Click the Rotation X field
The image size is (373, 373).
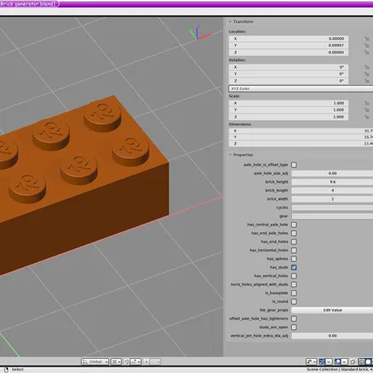click(288, 67)
